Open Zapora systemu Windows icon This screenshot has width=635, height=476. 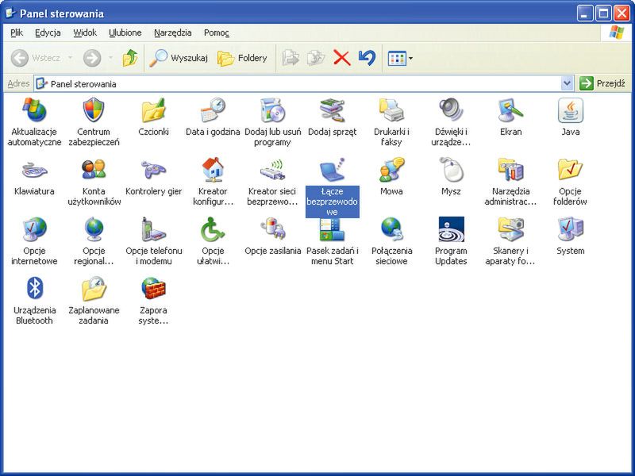coord(153,300)
